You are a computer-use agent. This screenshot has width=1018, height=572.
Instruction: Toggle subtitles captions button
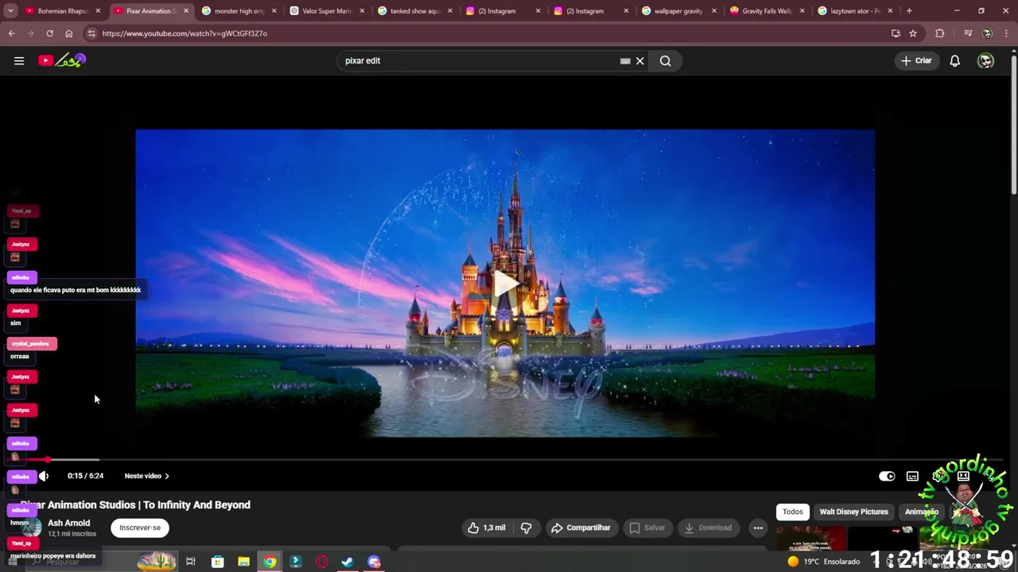[912, 476]
